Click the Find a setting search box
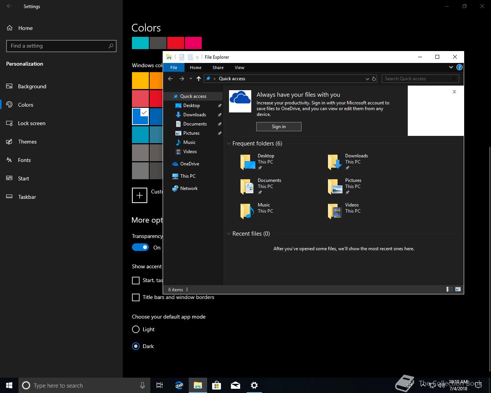 [61, 46]
